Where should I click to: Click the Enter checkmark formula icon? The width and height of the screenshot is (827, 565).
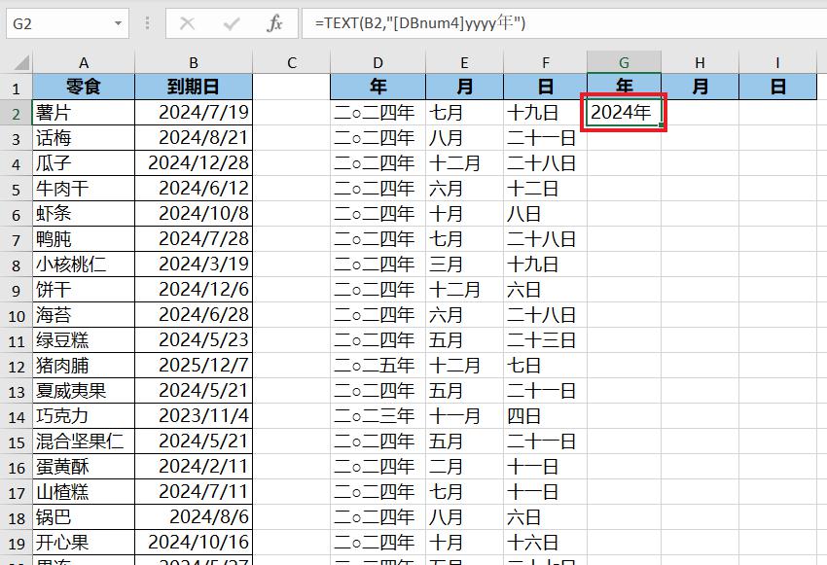(231, 23)
